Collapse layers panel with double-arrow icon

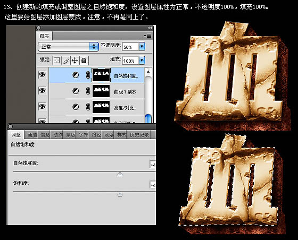click(150, 28)
